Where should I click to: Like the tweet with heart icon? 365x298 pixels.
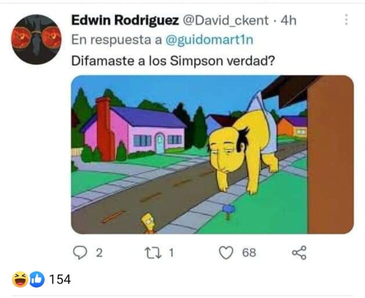click(x=226, y=253)
